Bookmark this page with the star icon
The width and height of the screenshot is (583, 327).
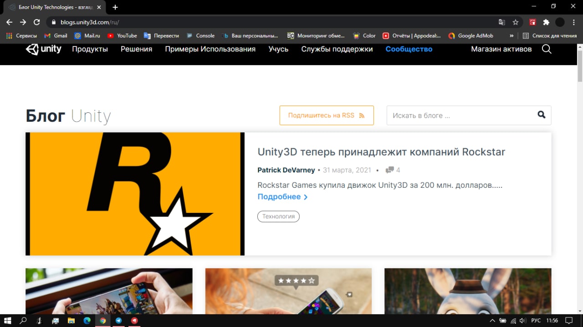pos(516,22)
